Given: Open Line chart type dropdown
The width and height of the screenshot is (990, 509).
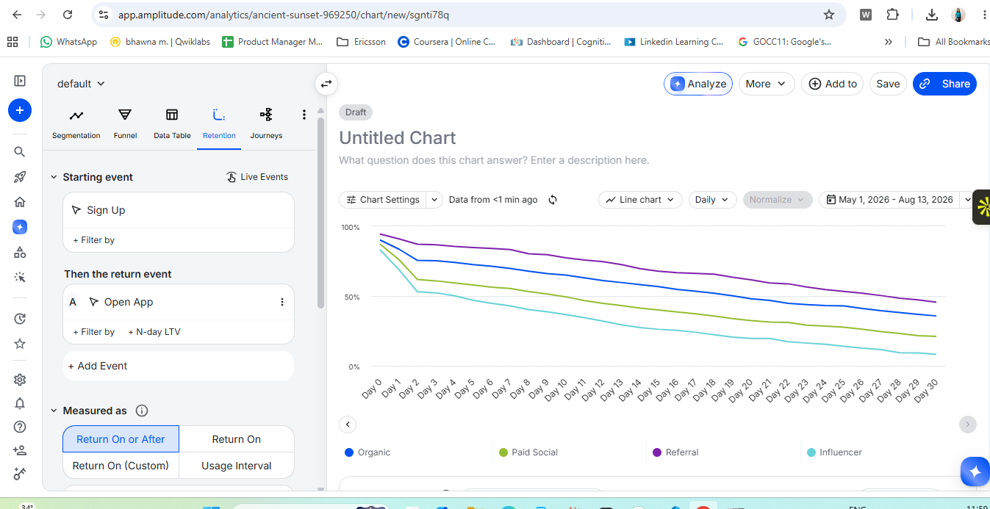Looking at the screenshot, I should click(x=640, y=200).
